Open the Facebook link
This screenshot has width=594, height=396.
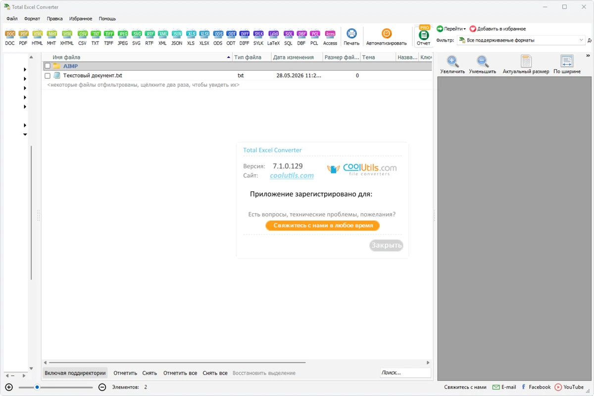[x=536, y=387]
